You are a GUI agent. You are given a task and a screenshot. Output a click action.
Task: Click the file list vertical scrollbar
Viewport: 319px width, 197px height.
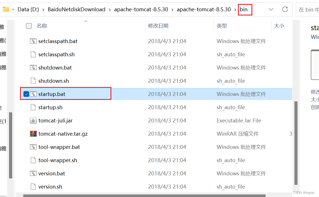pos(296,143)
